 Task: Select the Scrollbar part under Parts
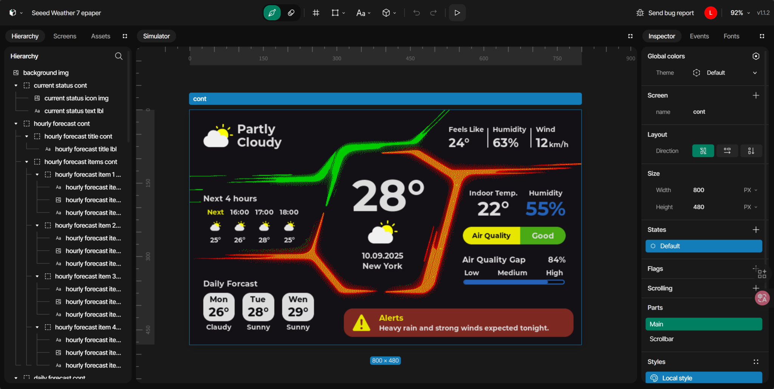pyautogui.click(x=661, y=339)
